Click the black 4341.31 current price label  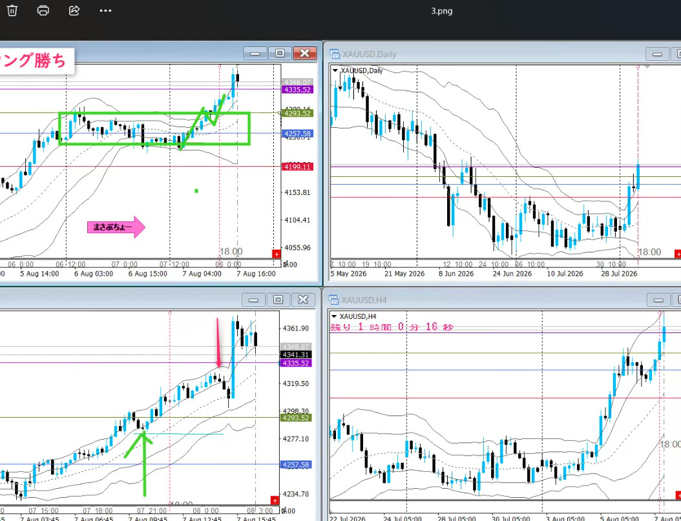(x=296, y=355)
